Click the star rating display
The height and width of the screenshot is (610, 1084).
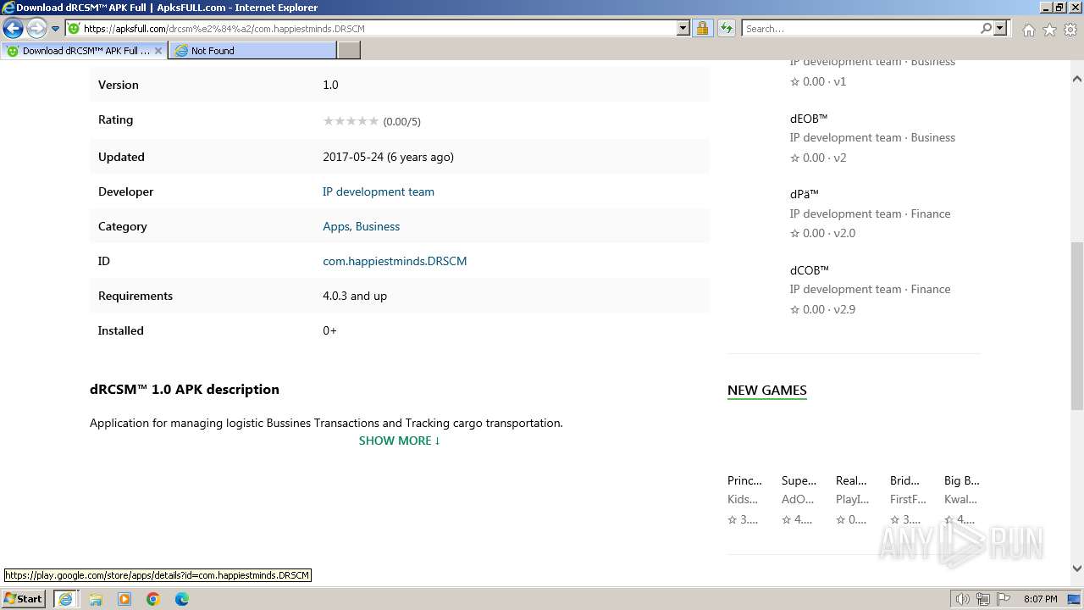[x=351, y=121]
